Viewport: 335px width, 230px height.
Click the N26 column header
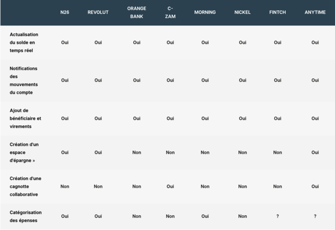(65, 12)
